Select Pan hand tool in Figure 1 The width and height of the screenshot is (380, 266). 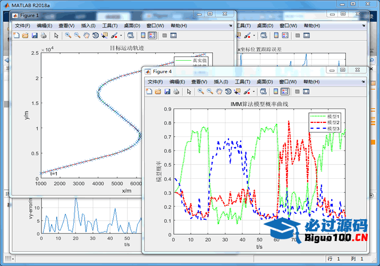[x=86, y=36]
